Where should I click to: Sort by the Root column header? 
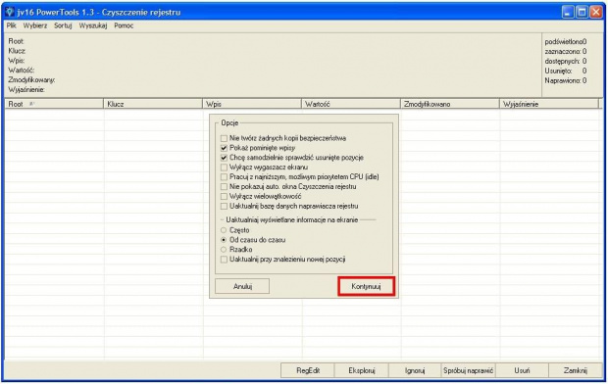54,104
